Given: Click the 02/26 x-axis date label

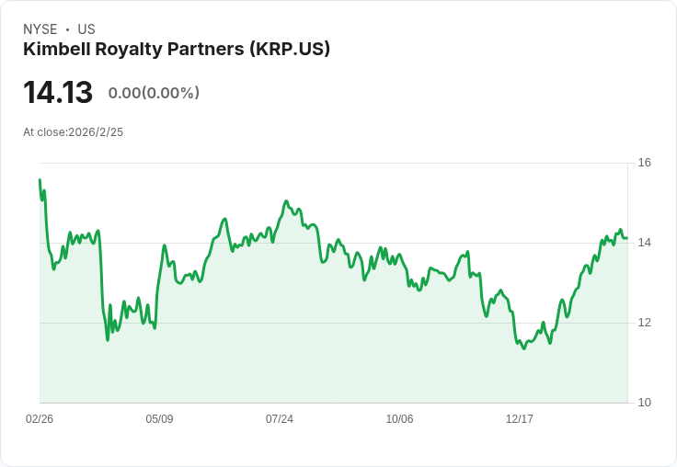Looking at the screenshot, I should [x=40, y=418].
